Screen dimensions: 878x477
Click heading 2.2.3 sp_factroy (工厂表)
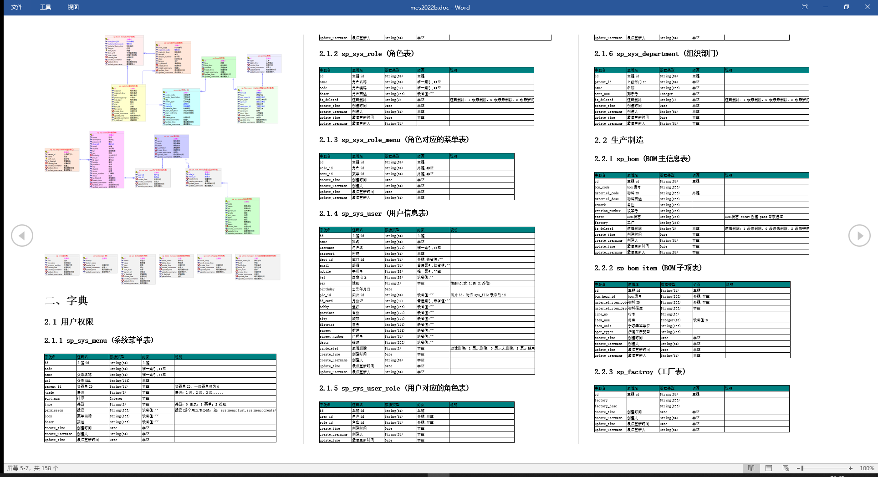click(640, 372)
